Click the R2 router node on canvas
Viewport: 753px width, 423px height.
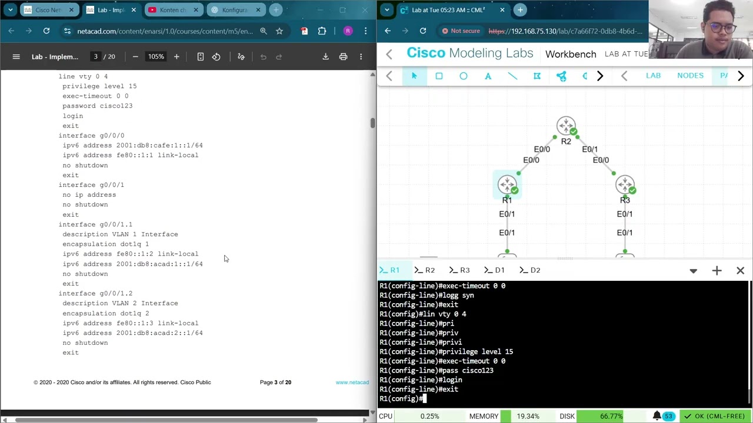[x=566, y=126]
